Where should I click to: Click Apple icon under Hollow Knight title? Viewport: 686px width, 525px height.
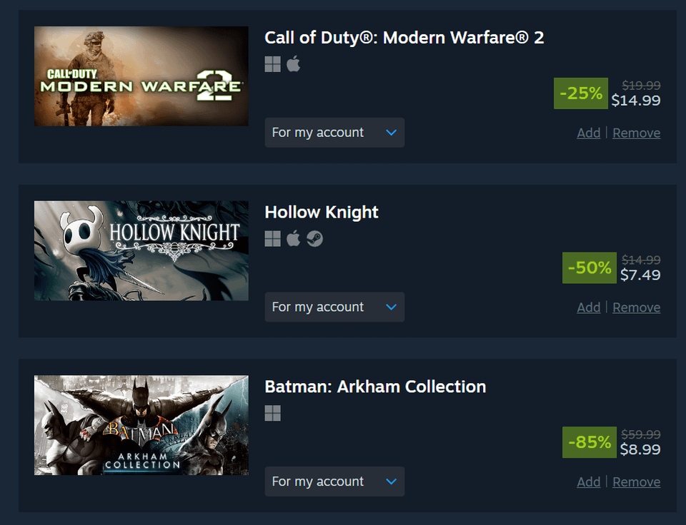pos(293,238)
